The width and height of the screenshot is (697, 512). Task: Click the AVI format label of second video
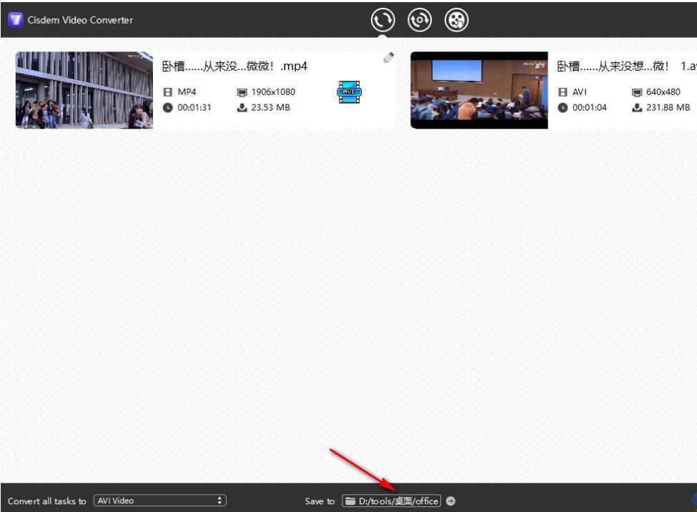pyautogui.click(x=580, y=92)
